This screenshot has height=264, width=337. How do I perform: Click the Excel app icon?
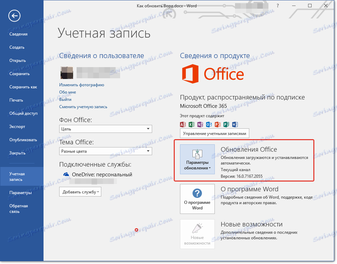point(191,125)
